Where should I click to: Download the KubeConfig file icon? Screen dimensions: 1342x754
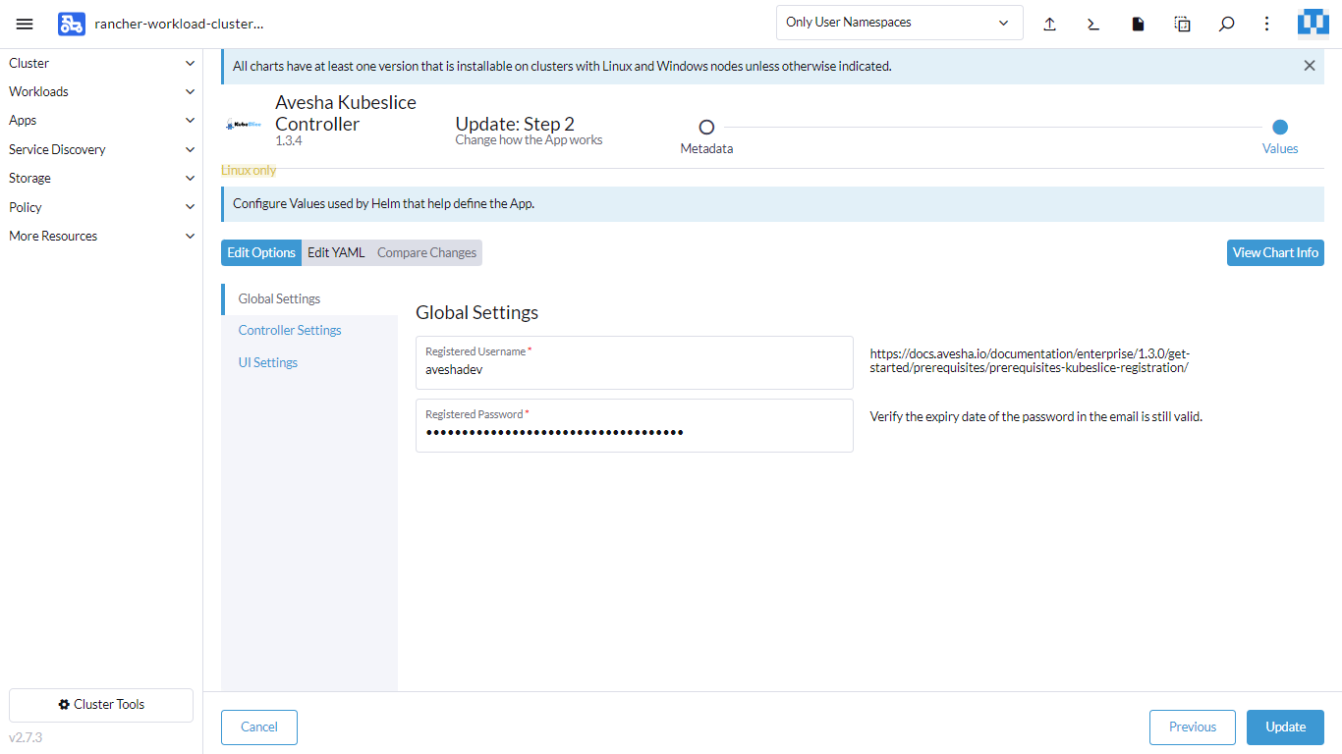point(1138,24)
